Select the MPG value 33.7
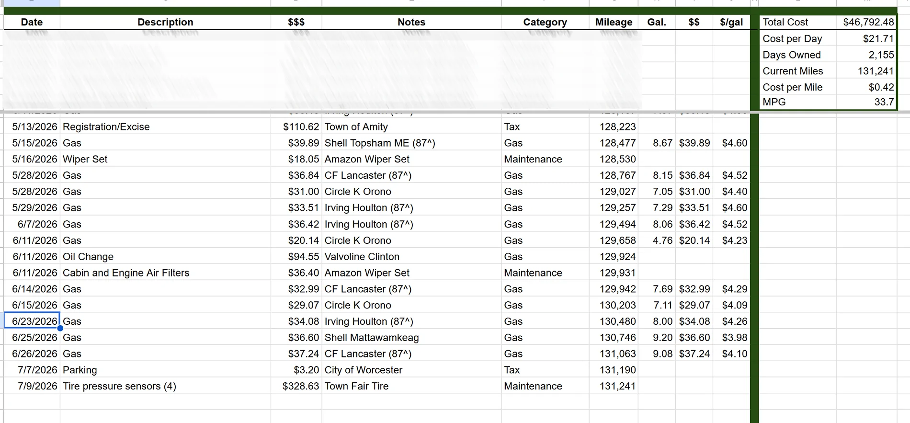 [867, 102]
